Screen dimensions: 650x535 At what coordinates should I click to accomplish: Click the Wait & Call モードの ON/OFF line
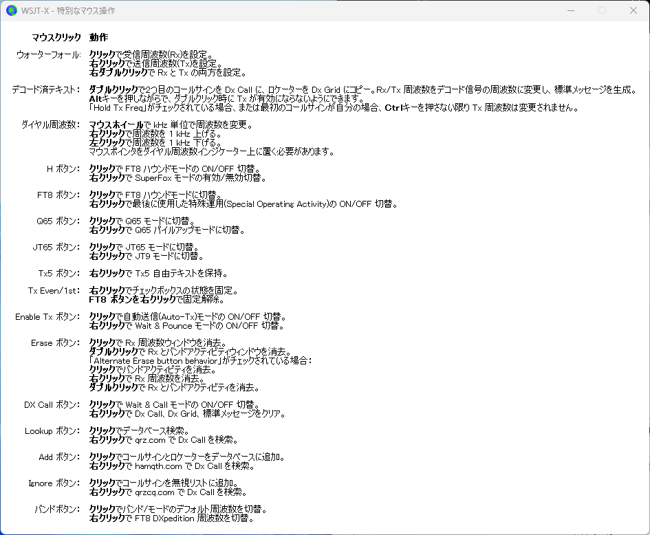click(x=175, y=404)
